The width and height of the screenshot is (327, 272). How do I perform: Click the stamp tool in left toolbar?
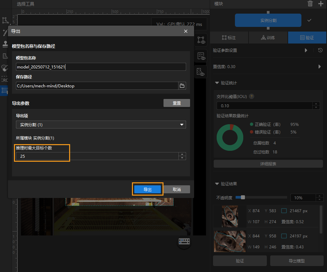click(x=5, y=44)
